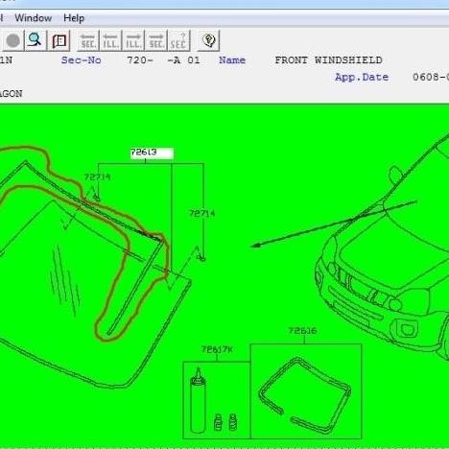This screenshot has height=449, width=449.
Task: Open the Help menu
Action: click(74, 18)
